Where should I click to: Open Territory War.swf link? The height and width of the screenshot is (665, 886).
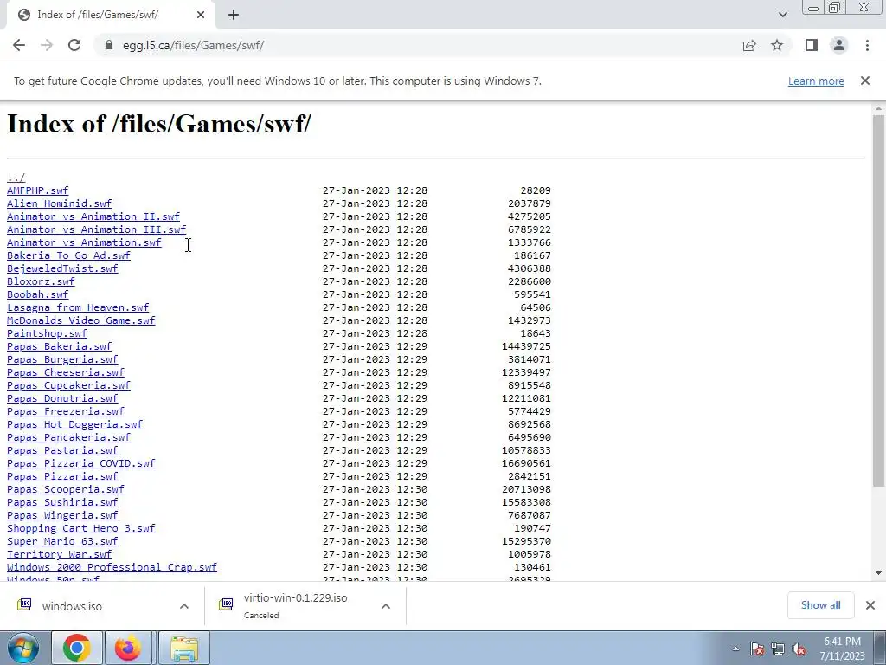pyautogui.click(x=60, y=555)
